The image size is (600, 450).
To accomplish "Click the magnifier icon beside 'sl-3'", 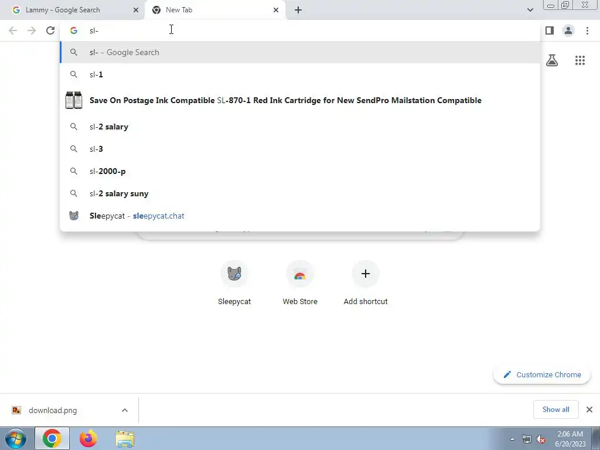I will (74, 149).
